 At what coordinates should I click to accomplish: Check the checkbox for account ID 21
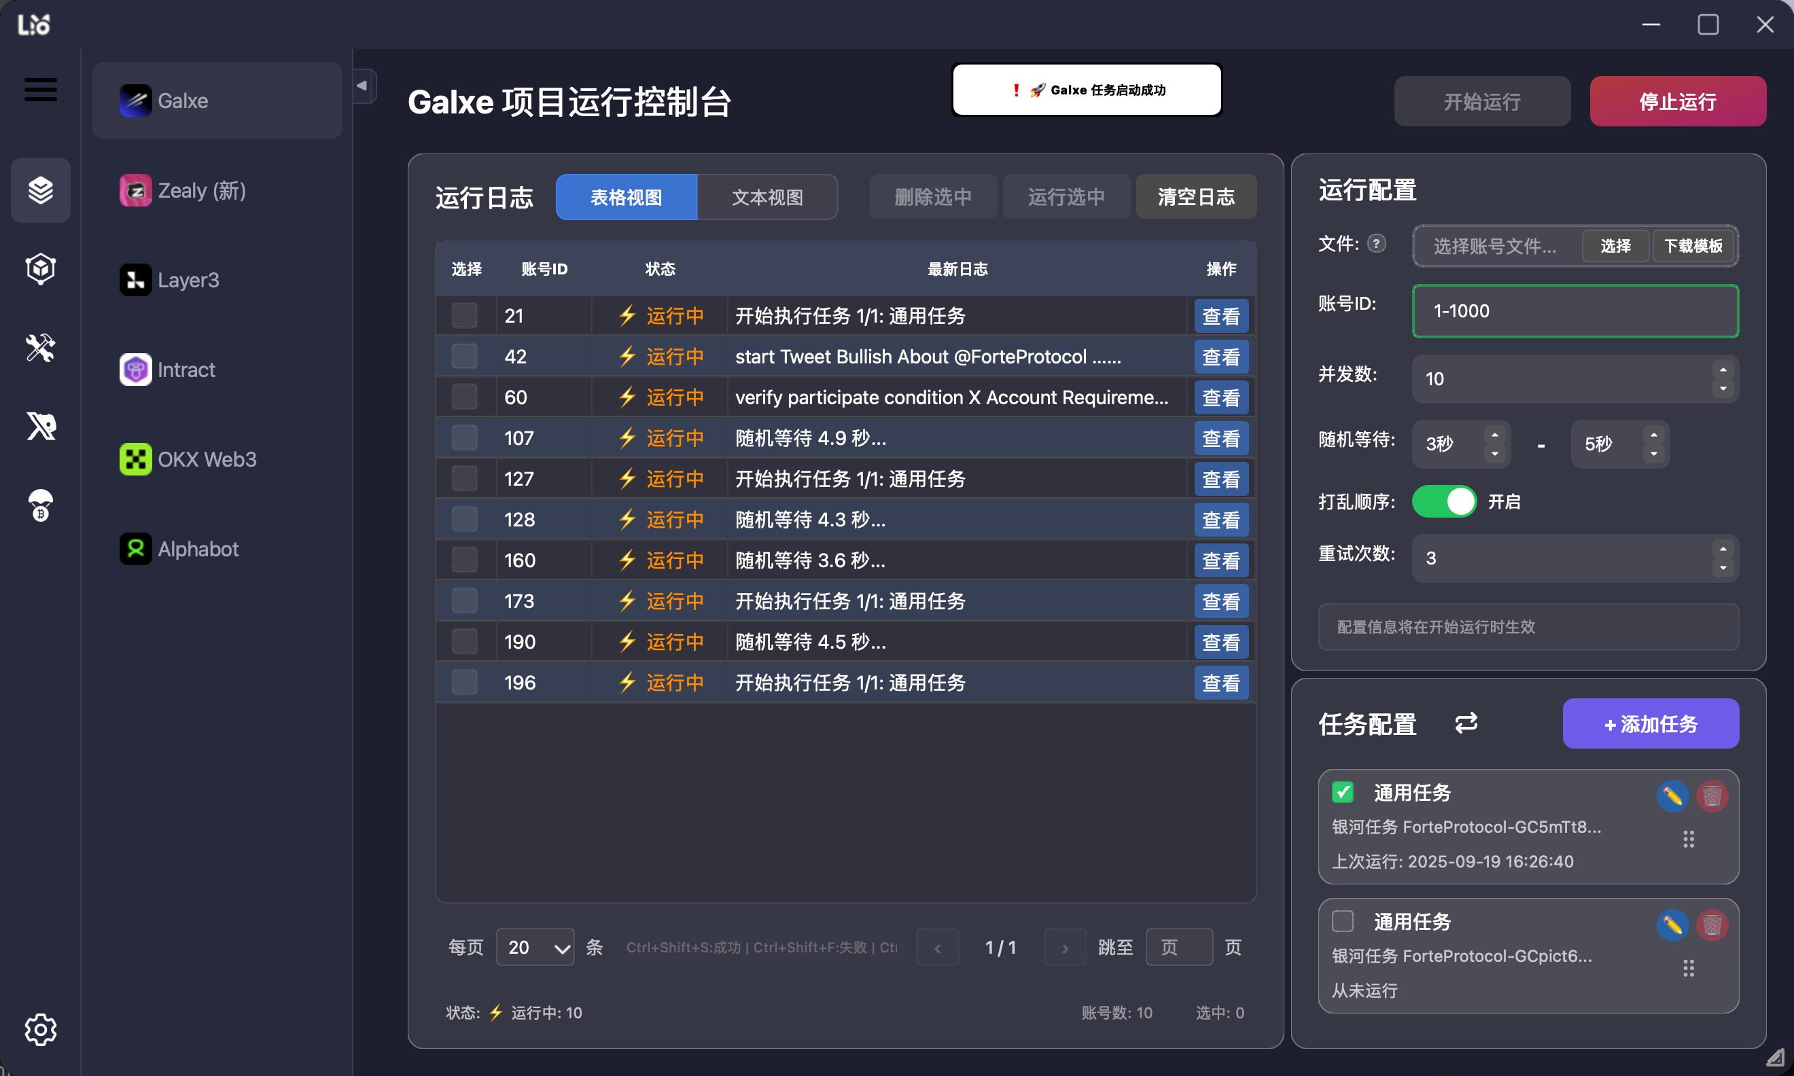point(463,315)
